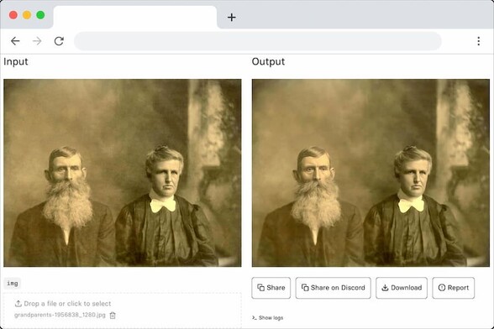
Task: Reload the page with the refresh icon
Action: [59, 41]
